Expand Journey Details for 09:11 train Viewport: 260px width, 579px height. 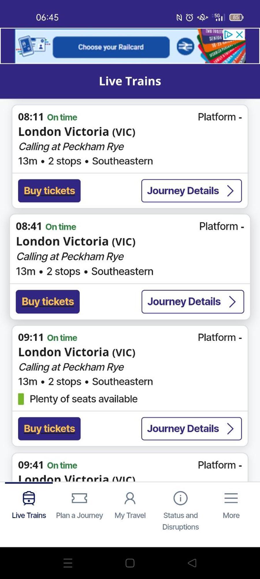pyautogui.click(x=192, y=429)
